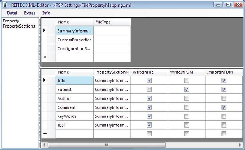Click new-row asterisk header in upper grid
The height and width of the screenshot is (150, 245).
point(49,57)
